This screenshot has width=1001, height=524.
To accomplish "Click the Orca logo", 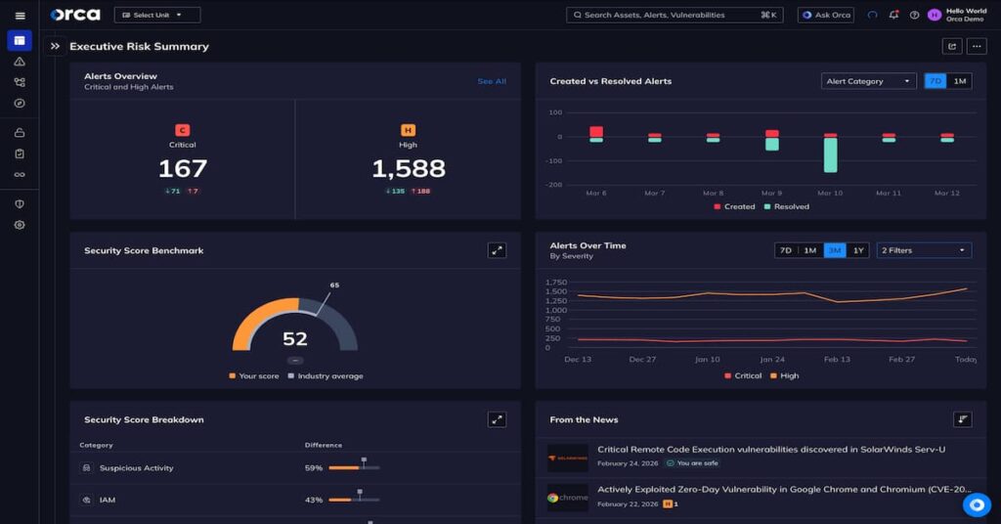I will [75, 15].
